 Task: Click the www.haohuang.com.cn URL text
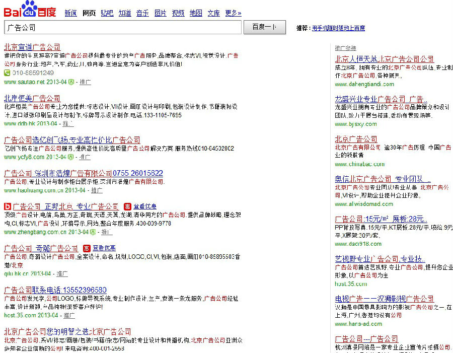(34, 190)
